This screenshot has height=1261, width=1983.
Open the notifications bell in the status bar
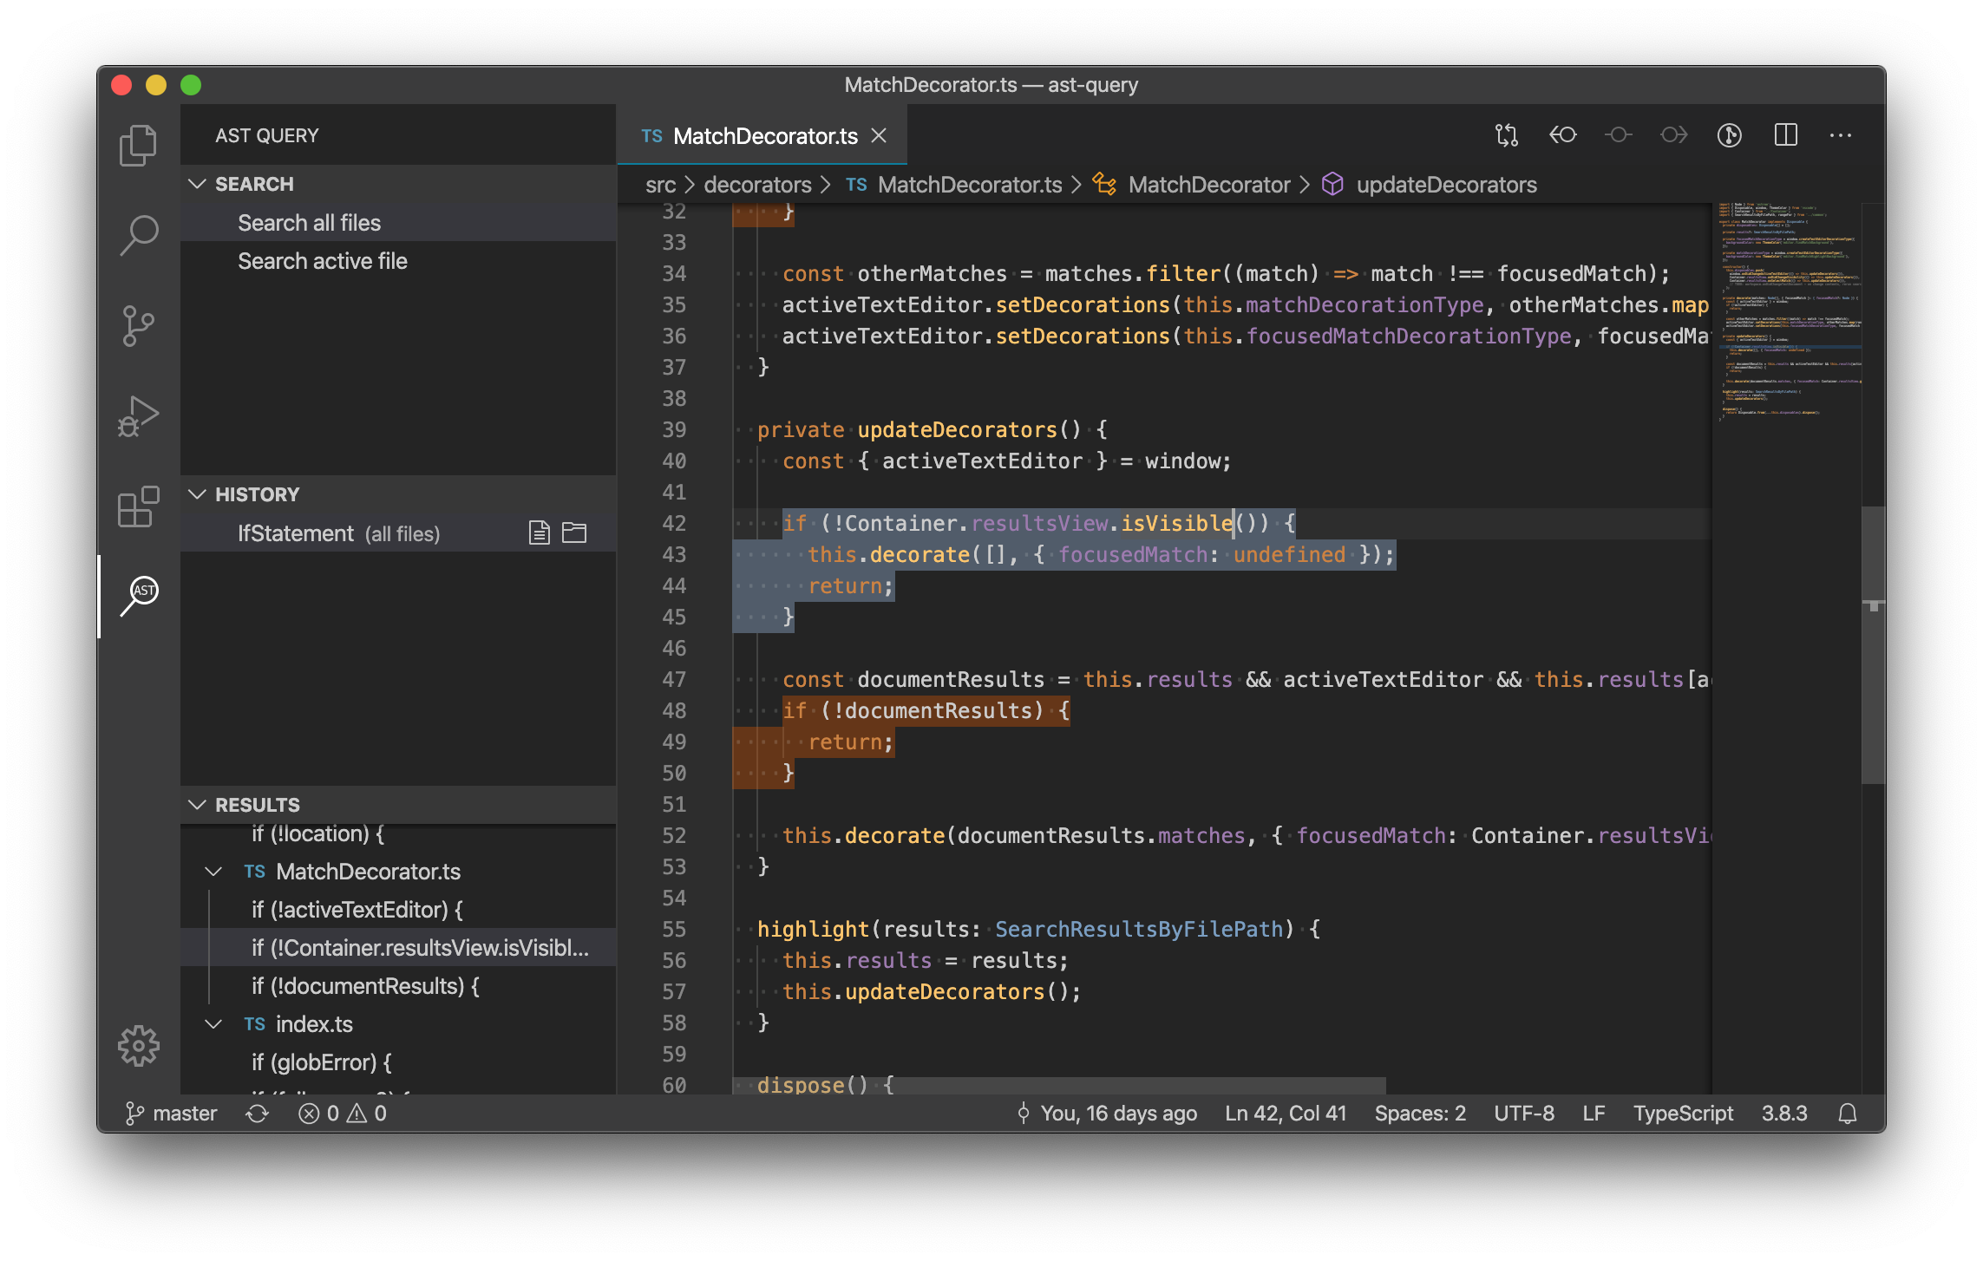click(1848, 1114)
